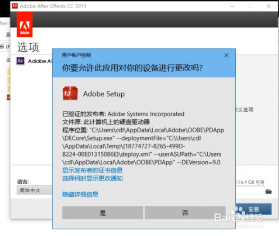Click the Adobe logo in installer header
This screenshot has width=279, height=236.
(24, 24)
